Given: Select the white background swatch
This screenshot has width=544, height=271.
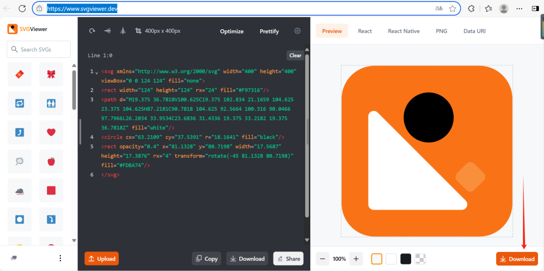Looking at the screenshot, I should pos(391,258).
